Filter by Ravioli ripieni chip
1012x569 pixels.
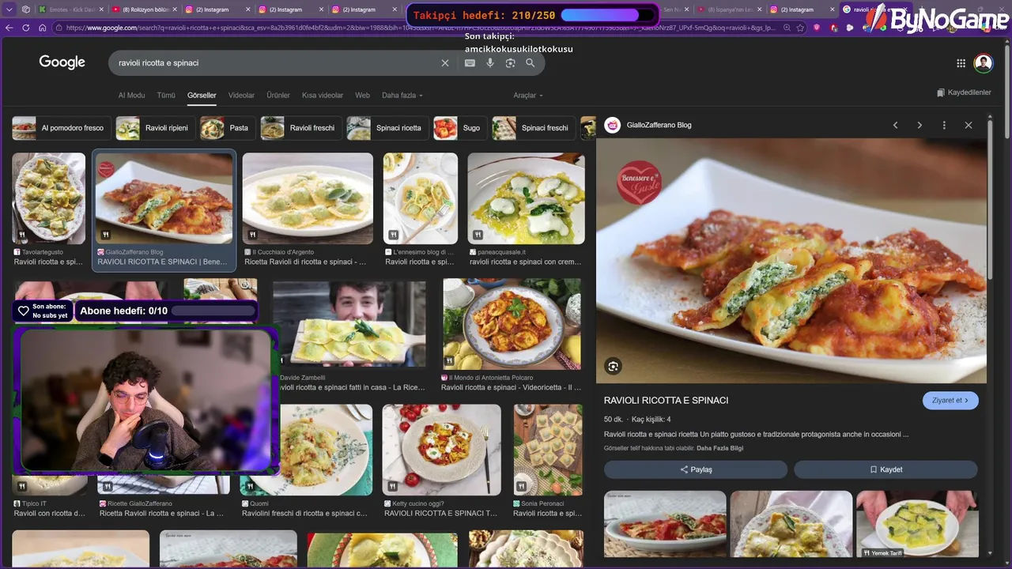(154, 128)
